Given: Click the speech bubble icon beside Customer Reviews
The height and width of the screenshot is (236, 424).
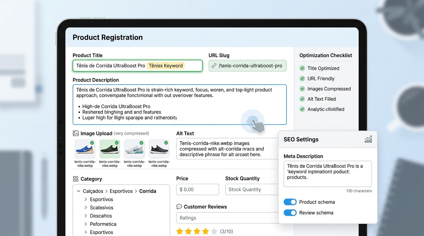Looking at the screenshot, I should click(179, 207).
